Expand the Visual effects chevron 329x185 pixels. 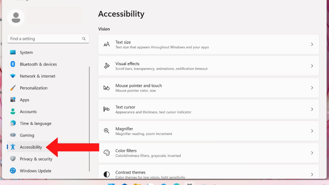pyautogui.click(x=312, y=66)
